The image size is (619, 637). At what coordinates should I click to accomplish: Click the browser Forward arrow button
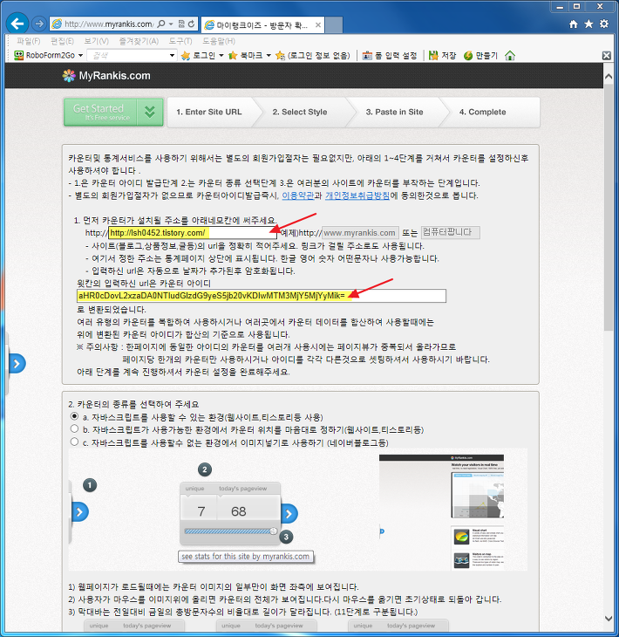pos(39,24)
